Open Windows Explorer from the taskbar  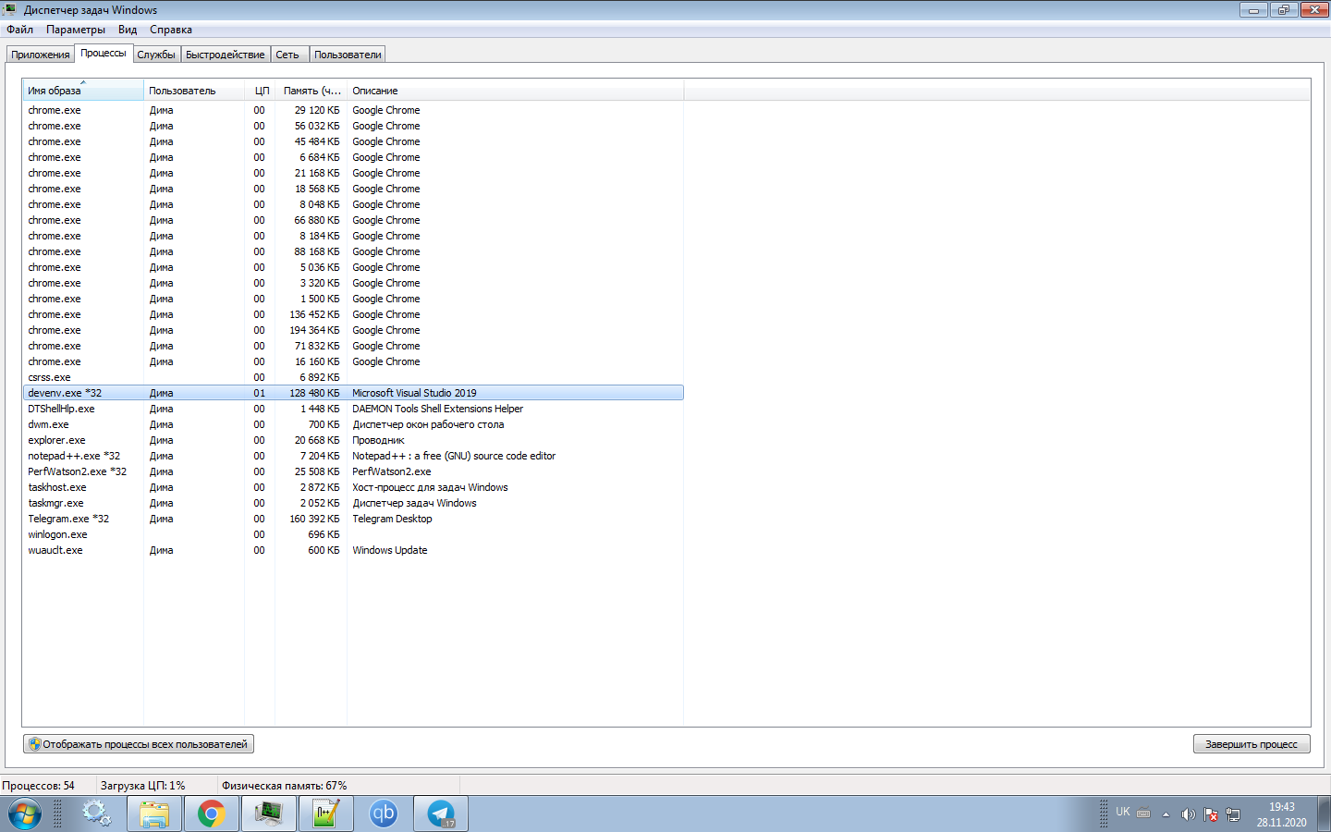(x=154, y=814)
